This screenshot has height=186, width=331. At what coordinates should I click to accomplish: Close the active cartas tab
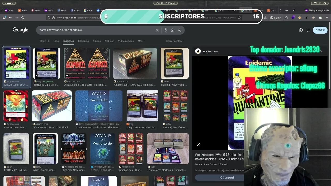pos(249,10)
